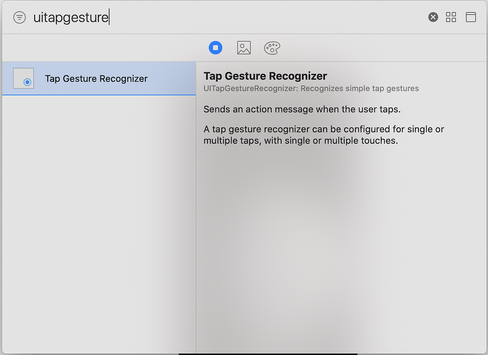Switch library to icon grid view
488x355 pixels.
point(451,17)
